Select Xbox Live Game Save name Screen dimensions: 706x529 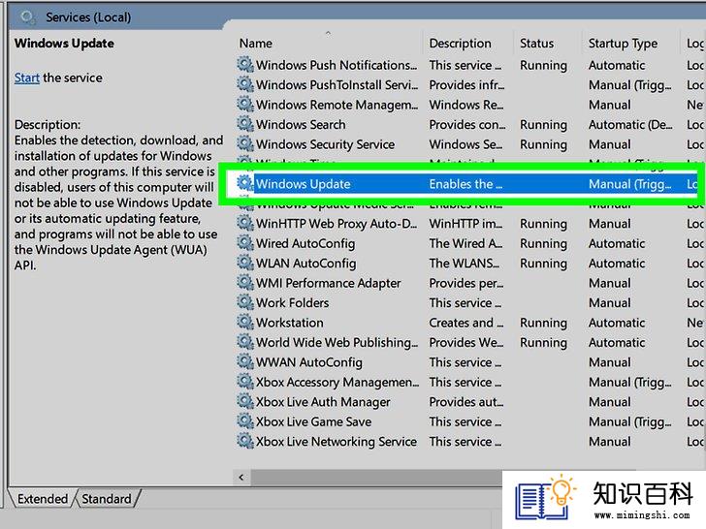pos(313,421)
